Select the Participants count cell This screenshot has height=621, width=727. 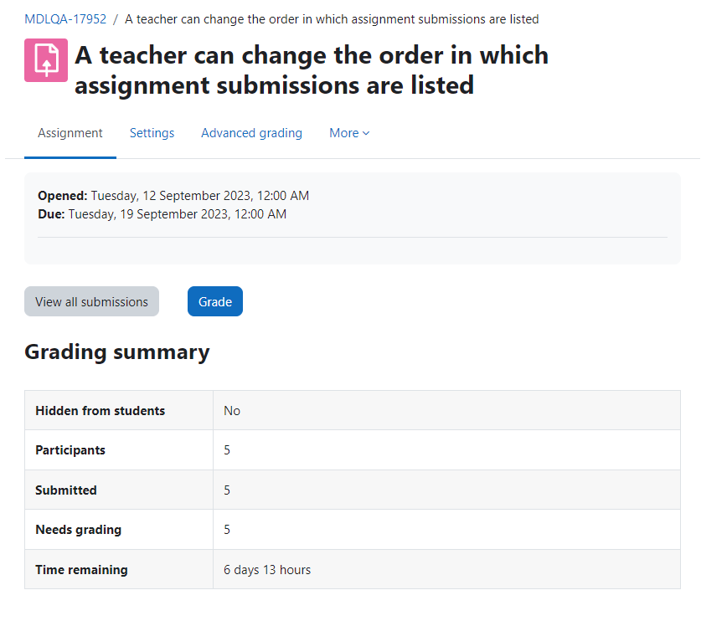pyautogui.click(x=446, y=450)
